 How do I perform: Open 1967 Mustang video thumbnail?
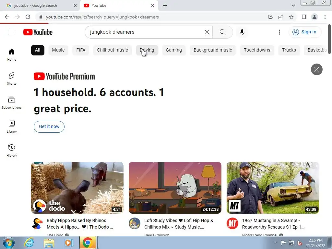273,188
